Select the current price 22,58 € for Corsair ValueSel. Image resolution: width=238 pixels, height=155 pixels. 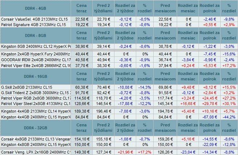pyautogui.click(x=82, y=20)
